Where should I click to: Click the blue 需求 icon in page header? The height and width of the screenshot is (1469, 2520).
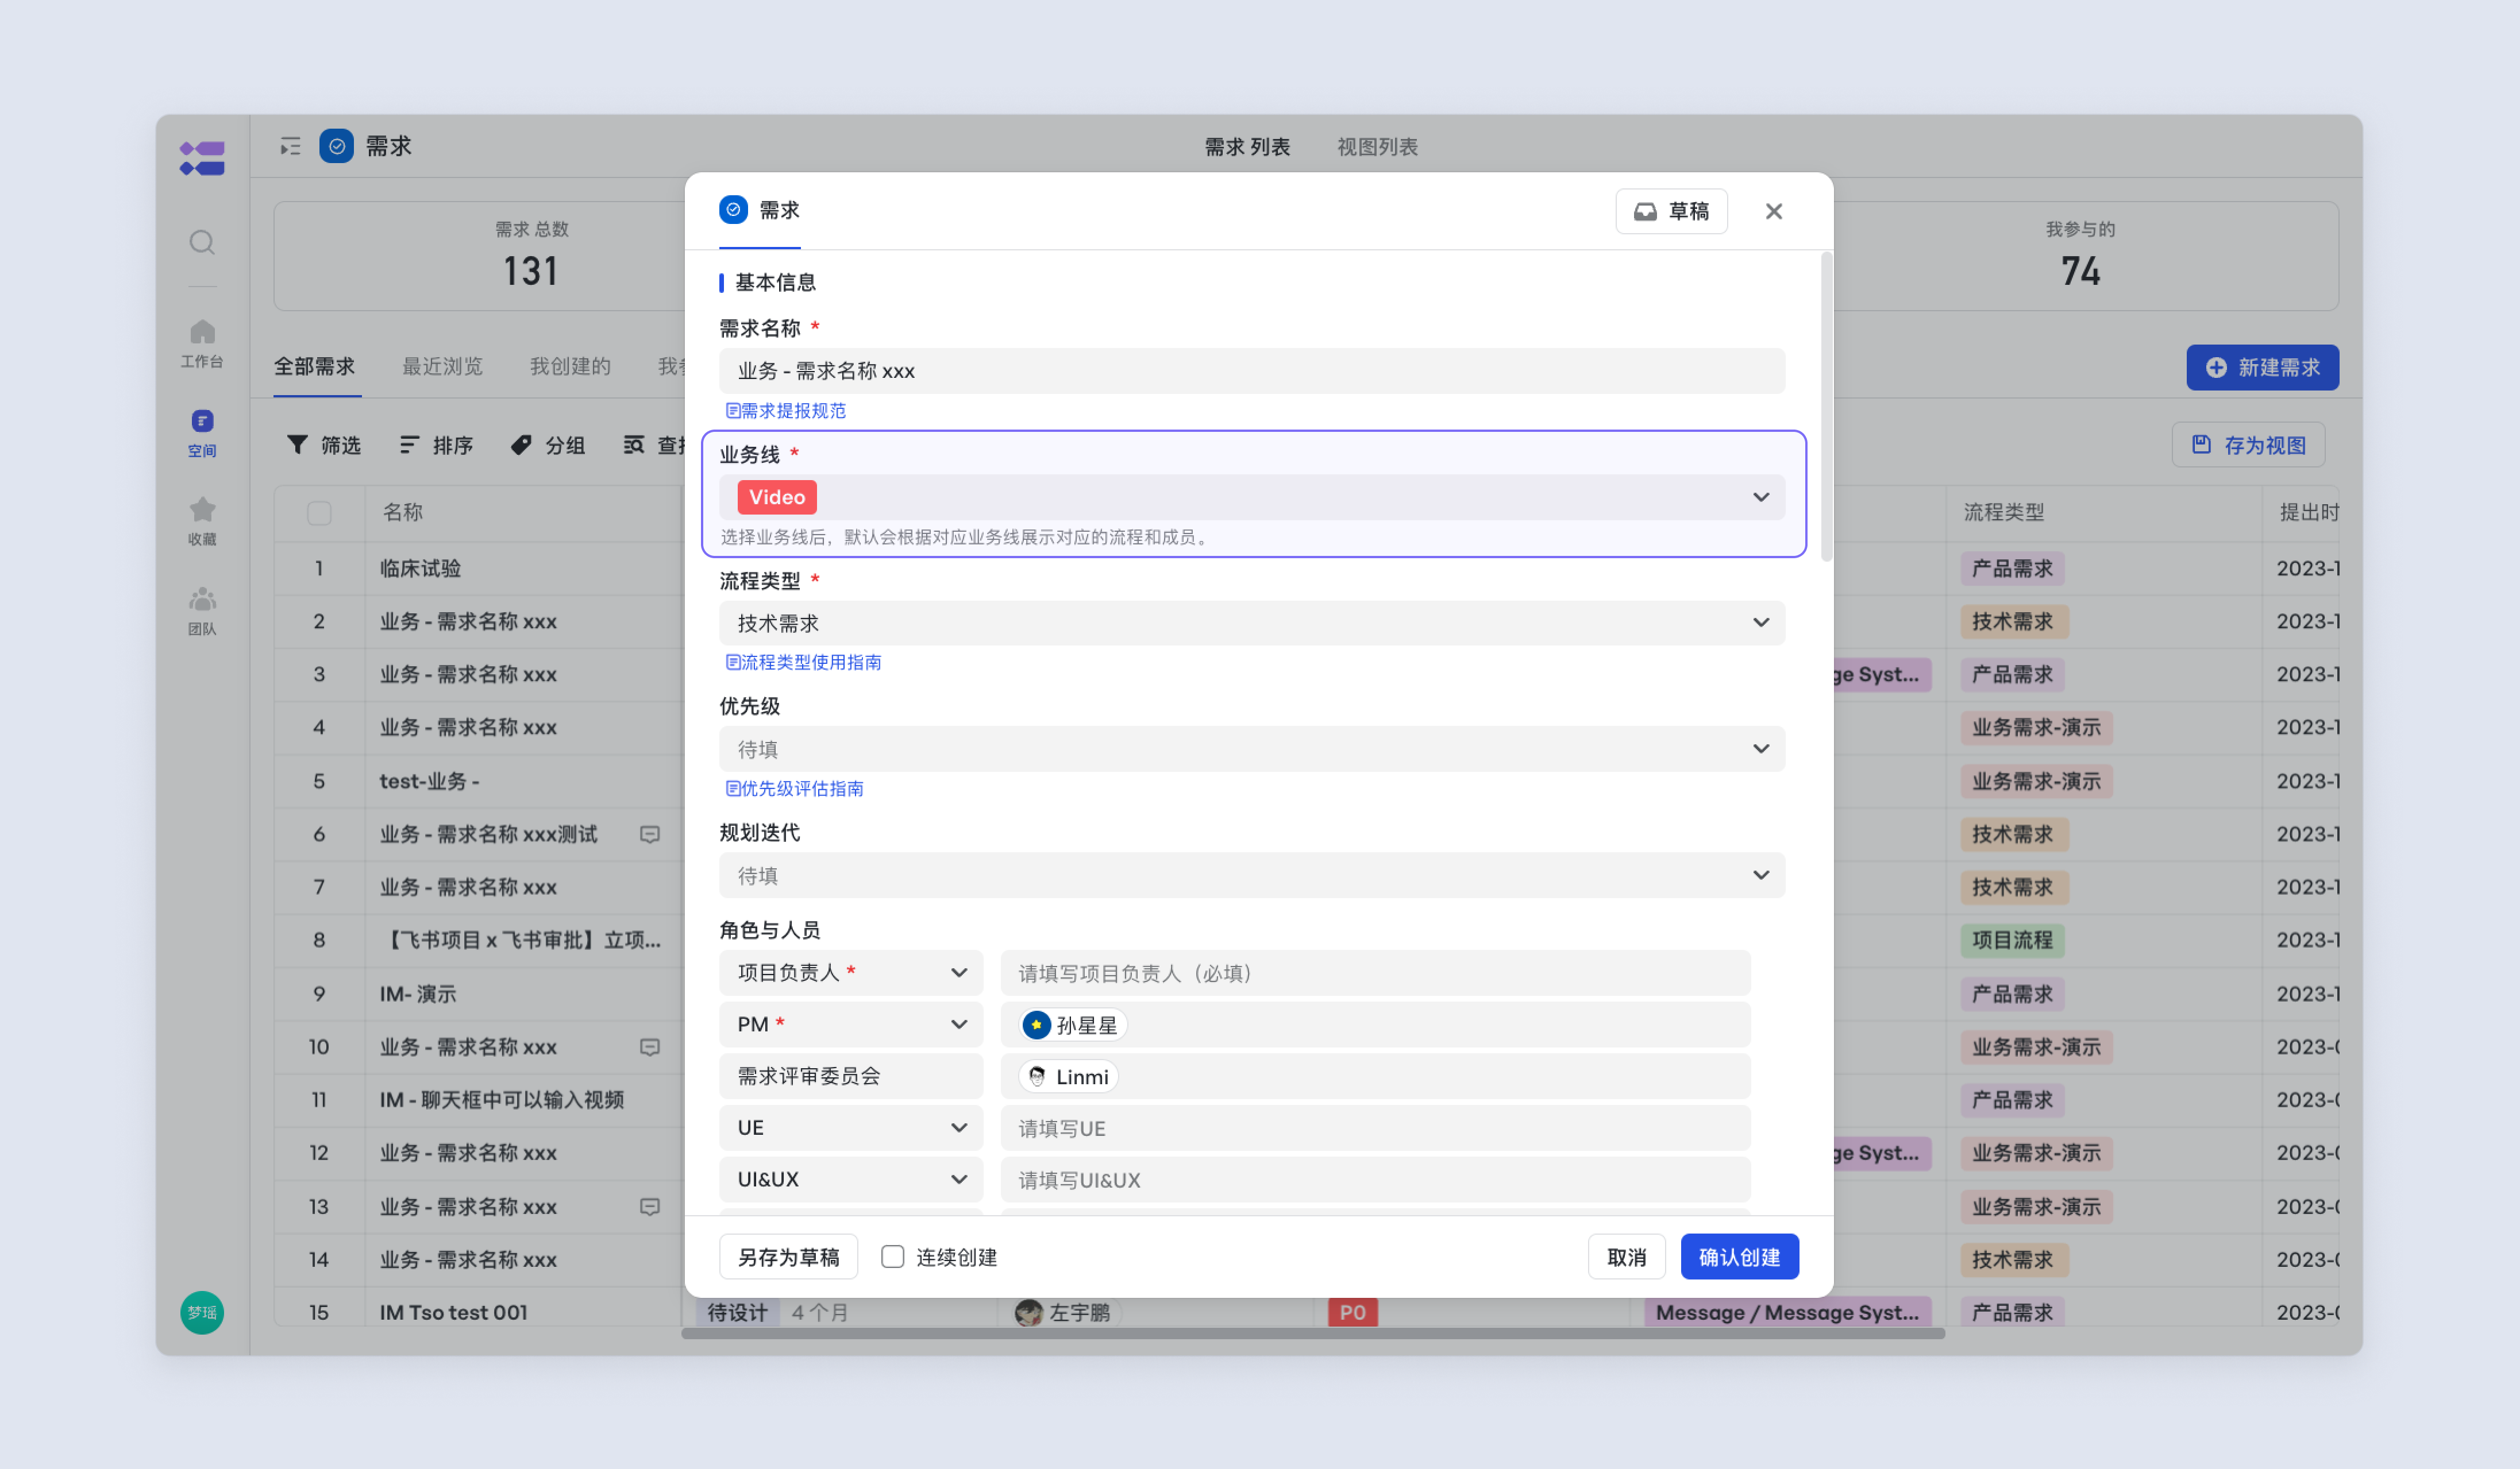[x=337, y=146]
